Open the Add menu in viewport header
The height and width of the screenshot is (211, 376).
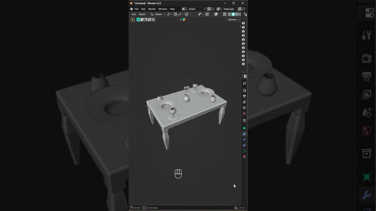134,14
